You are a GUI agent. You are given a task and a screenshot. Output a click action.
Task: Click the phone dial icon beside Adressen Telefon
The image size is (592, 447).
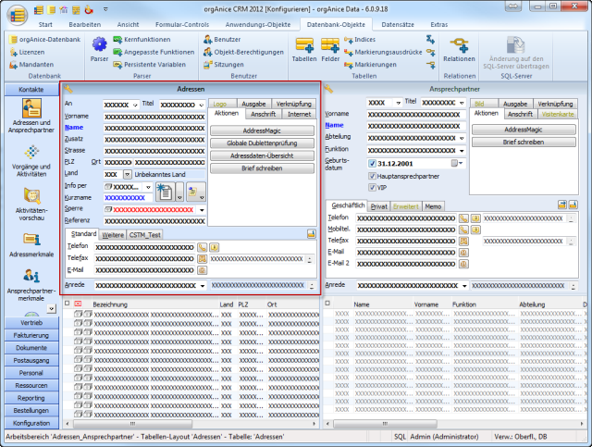[203, 247]
